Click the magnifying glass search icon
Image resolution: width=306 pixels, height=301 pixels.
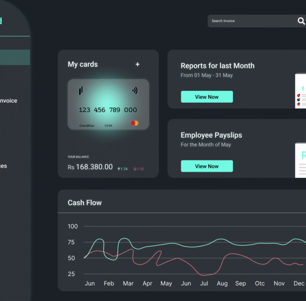click(301, 21)
